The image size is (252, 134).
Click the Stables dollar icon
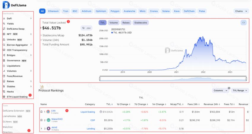point(4,86)
